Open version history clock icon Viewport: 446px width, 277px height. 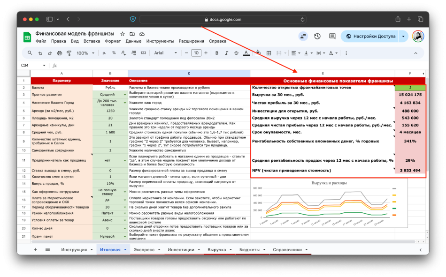pyautogui.click(x=317, y=37)
